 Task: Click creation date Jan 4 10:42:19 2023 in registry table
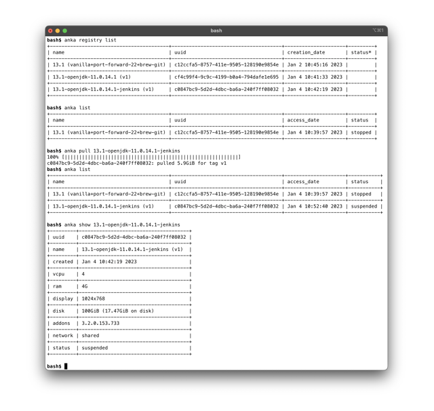pos(315,89)
